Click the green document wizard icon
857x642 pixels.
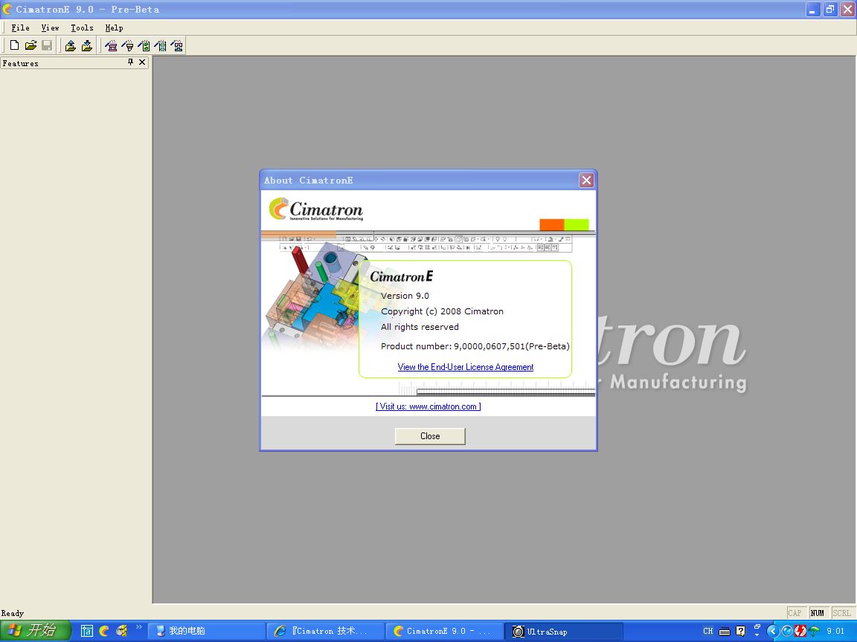point(144,46)
